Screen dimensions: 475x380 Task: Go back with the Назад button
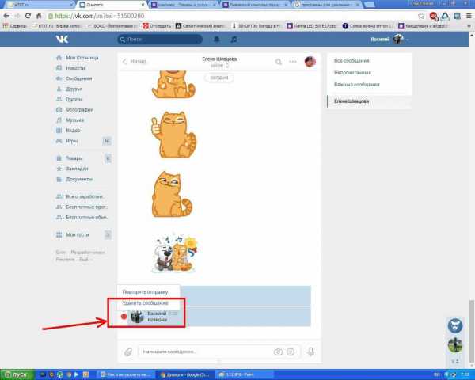point(135,62)
